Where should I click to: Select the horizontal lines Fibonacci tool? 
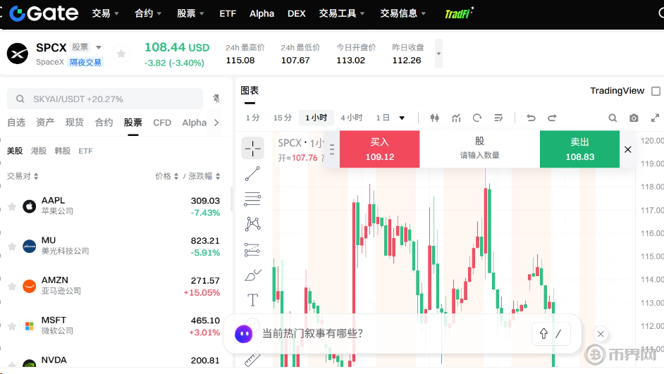click(252, 199)
